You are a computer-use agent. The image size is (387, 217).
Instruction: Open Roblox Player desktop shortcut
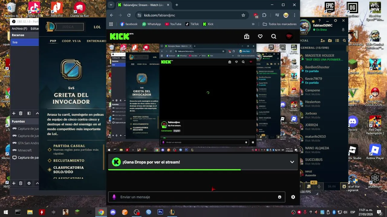pos(375,152)
